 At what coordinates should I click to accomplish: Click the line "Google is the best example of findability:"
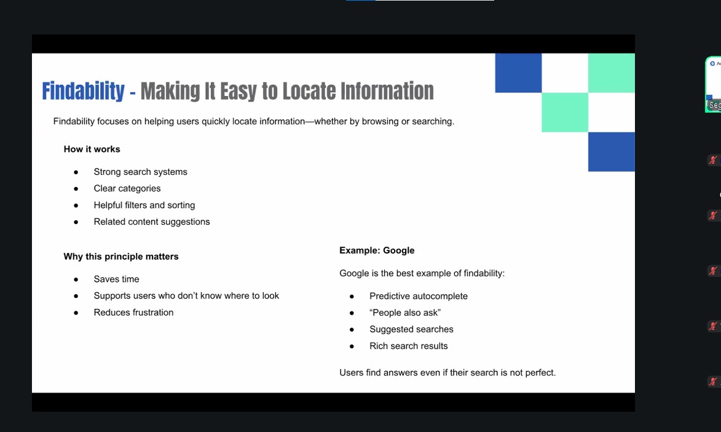pos(422,273)
